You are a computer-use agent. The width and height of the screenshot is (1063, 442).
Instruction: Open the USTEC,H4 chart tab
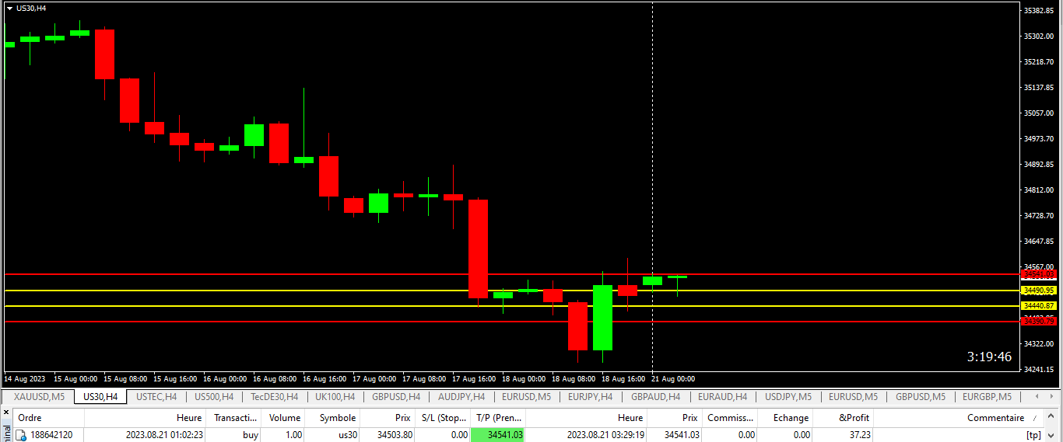[156, 397]
